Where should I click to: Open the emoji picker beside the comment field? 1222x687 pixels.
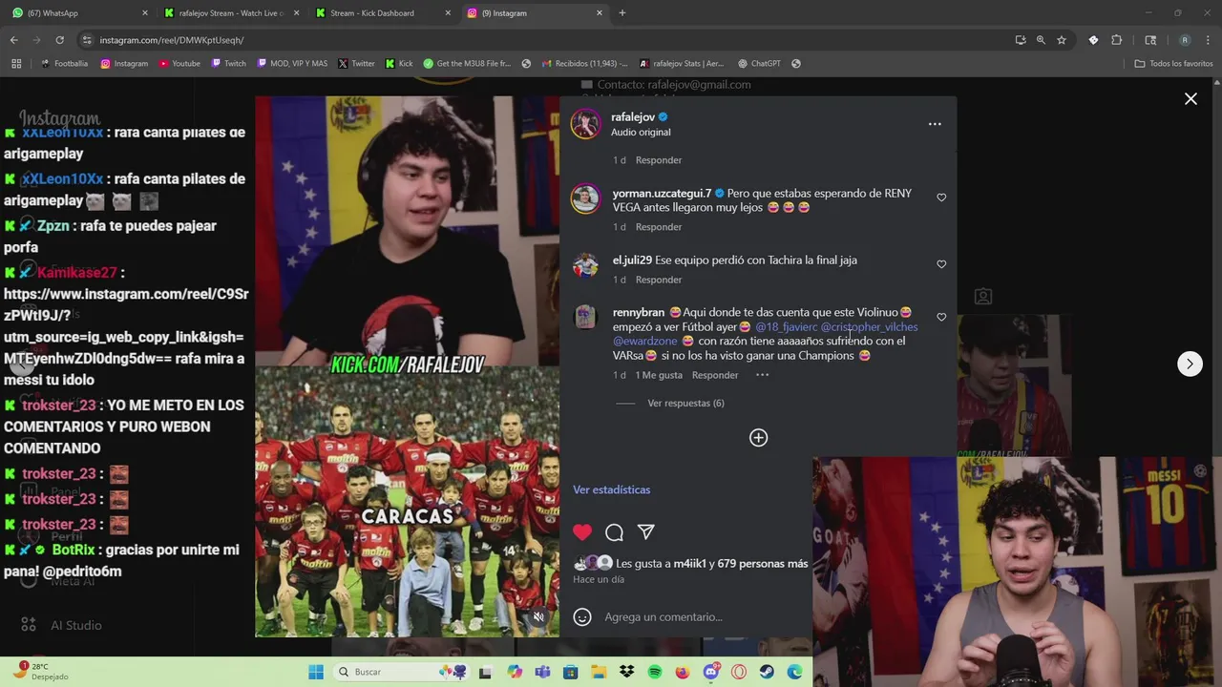click(x=582, y=617)
